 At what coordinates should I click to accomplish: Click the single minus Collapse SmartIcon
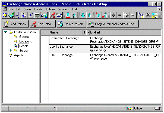[120, 15]
